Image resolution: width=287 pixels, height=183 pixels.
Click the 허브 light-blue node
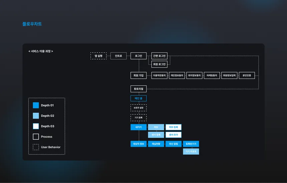(x=156, y=127)
